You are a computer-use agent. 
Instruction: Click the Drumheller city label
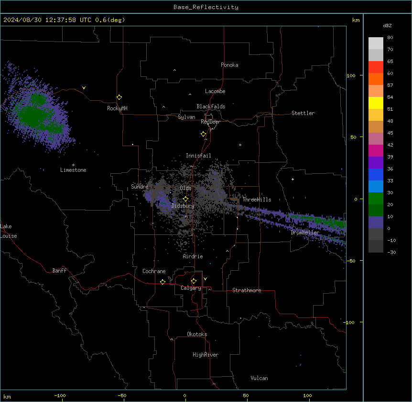click(x=305, y=233)
